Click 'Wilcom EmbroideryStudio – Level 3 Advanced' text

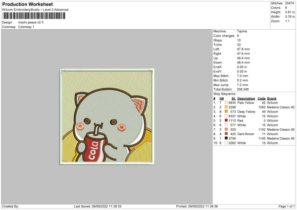[x=35, y=10]
